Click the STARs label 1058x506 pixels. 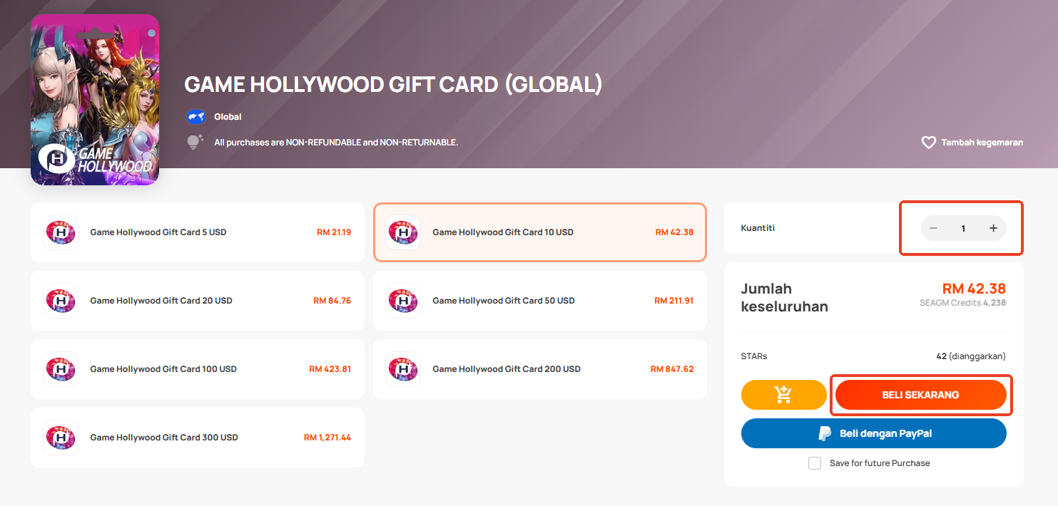click(754, 356)
